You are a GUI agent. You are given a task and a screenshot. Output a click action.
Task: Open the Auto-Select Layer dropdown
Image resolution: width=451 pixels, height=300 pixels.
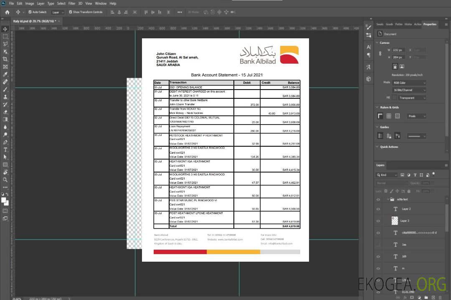(58, 12)
